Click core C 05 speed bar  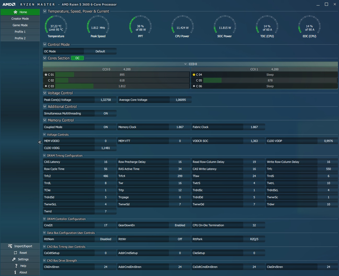pyautogui.click(x=270, y=80)
